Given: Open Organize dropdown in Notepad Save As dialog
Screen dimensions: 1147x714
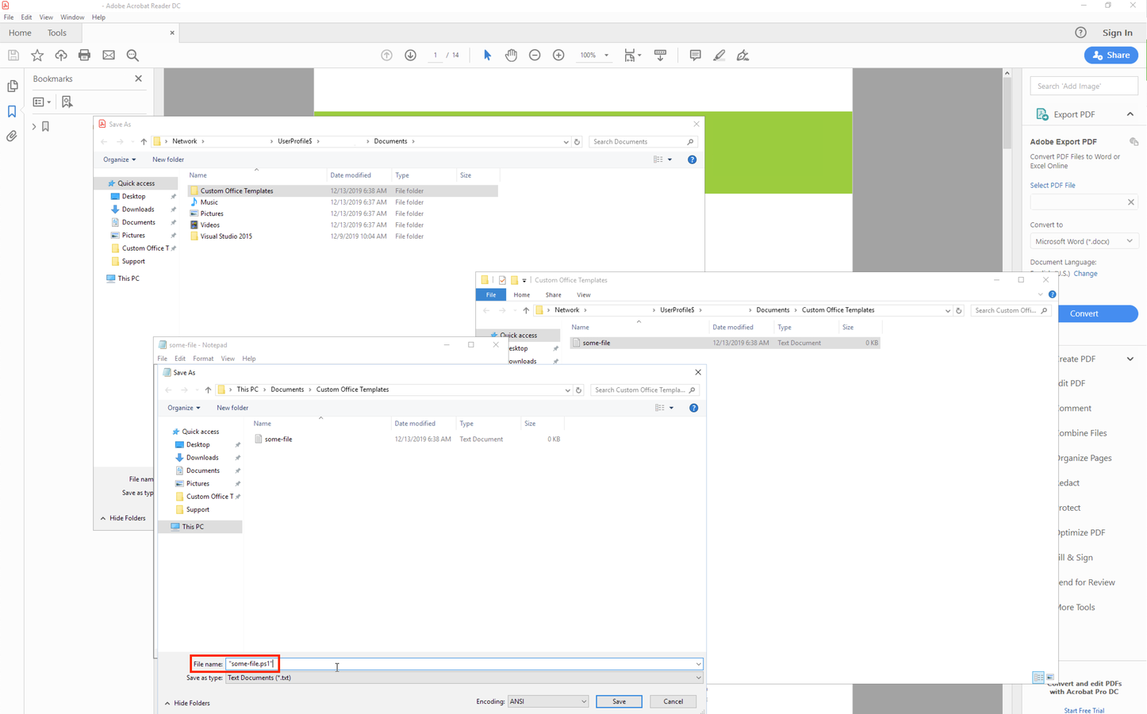Looking at the screenshot, I should pyautogui.click(x=183, y=408).
